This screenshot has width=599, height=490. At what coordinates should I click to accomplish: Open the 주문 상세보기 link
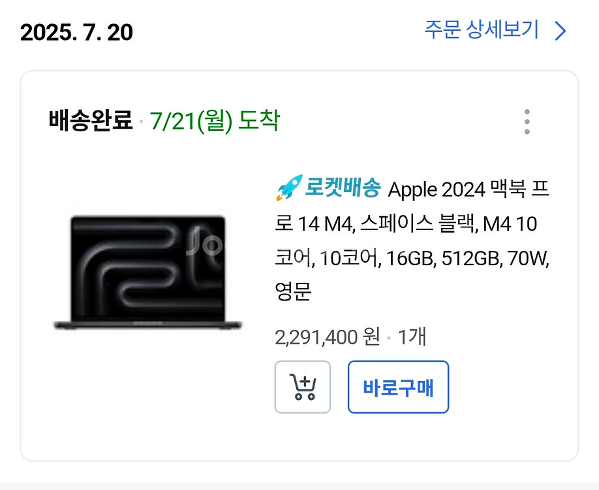point(482,30)
